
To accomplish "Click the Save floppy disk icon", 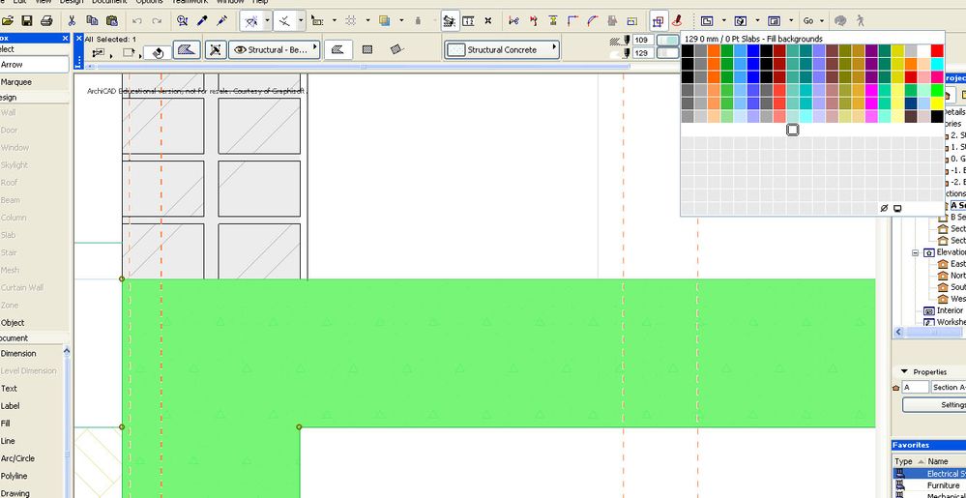I will (x=27, y=21).
